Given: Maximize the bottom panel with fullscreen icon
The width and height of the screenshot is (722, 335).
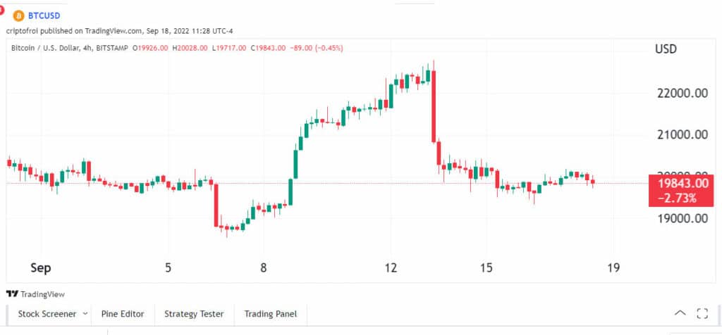Looking at the screenshot, I should (x=702, y=313).
